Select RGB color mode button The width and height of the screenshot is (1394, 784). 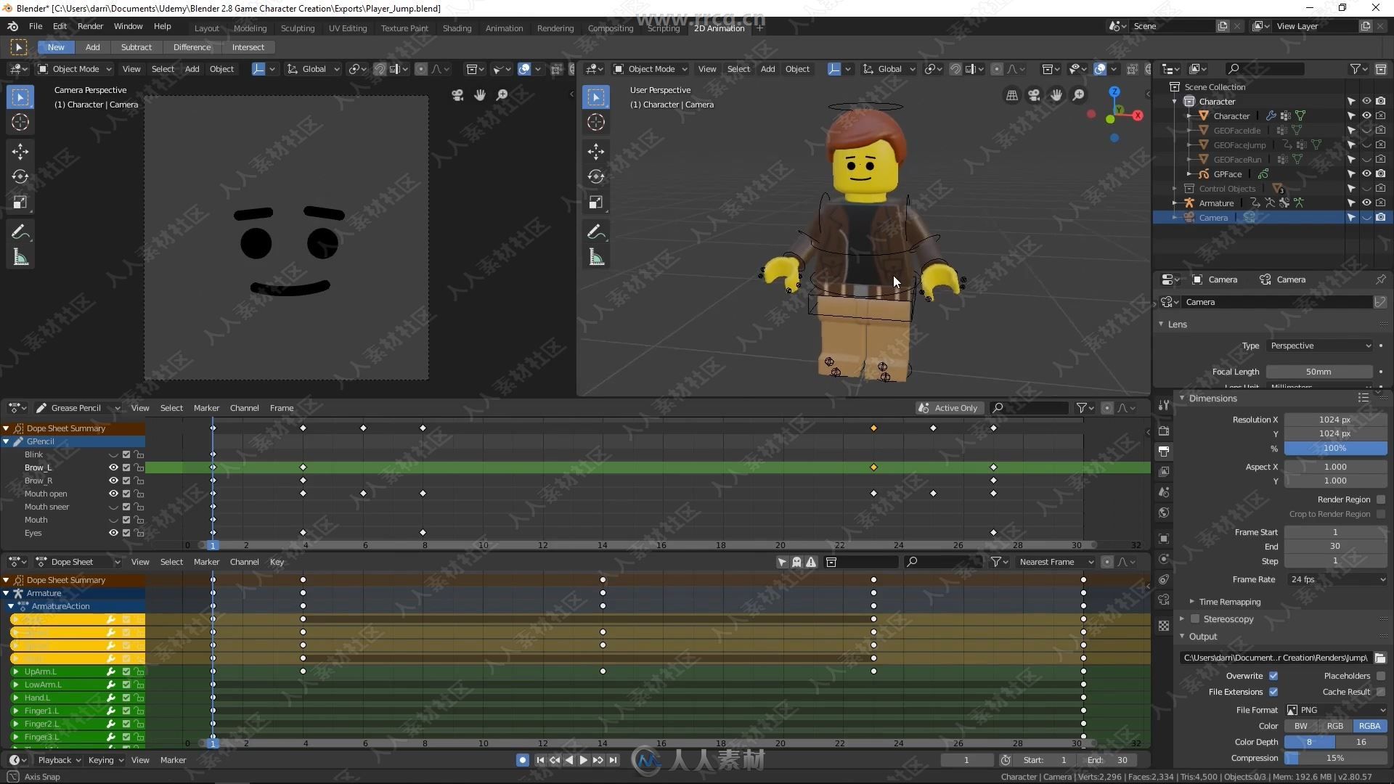pos(1335,726)
